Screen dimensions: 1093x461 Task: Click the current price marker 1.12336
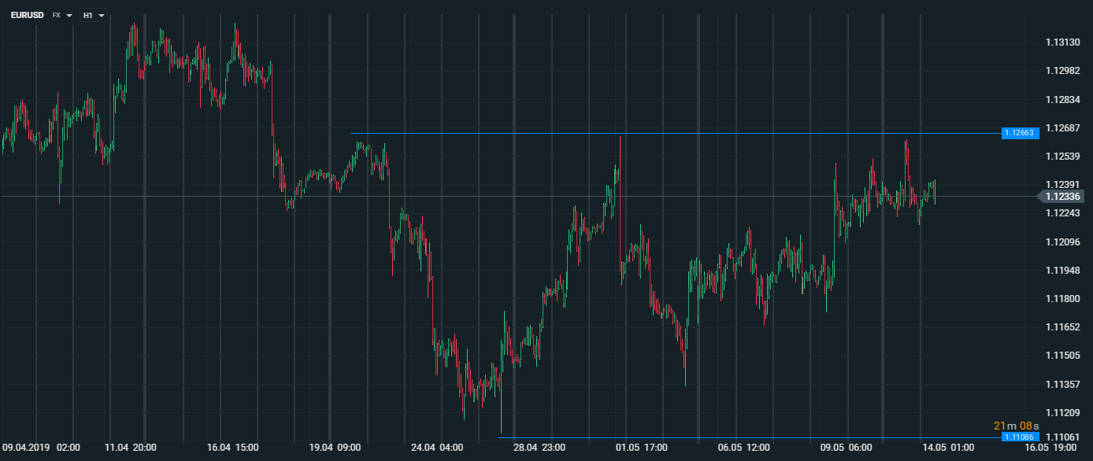point(1062,196)
